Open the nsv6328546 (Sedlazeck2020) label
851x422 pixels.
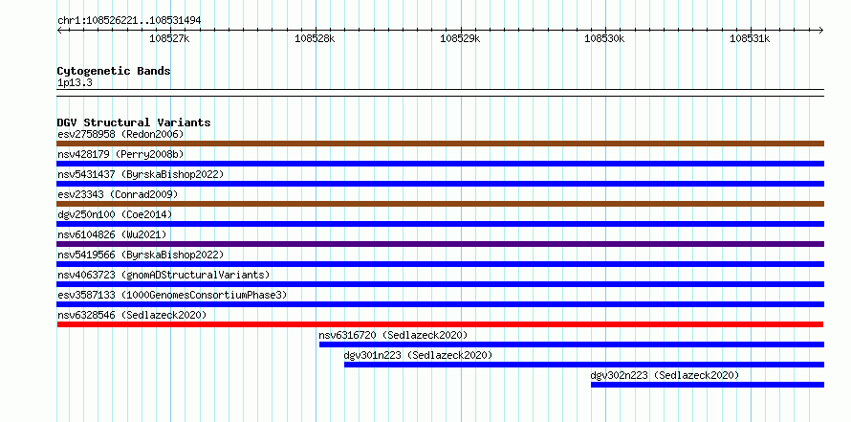[132, 315]
